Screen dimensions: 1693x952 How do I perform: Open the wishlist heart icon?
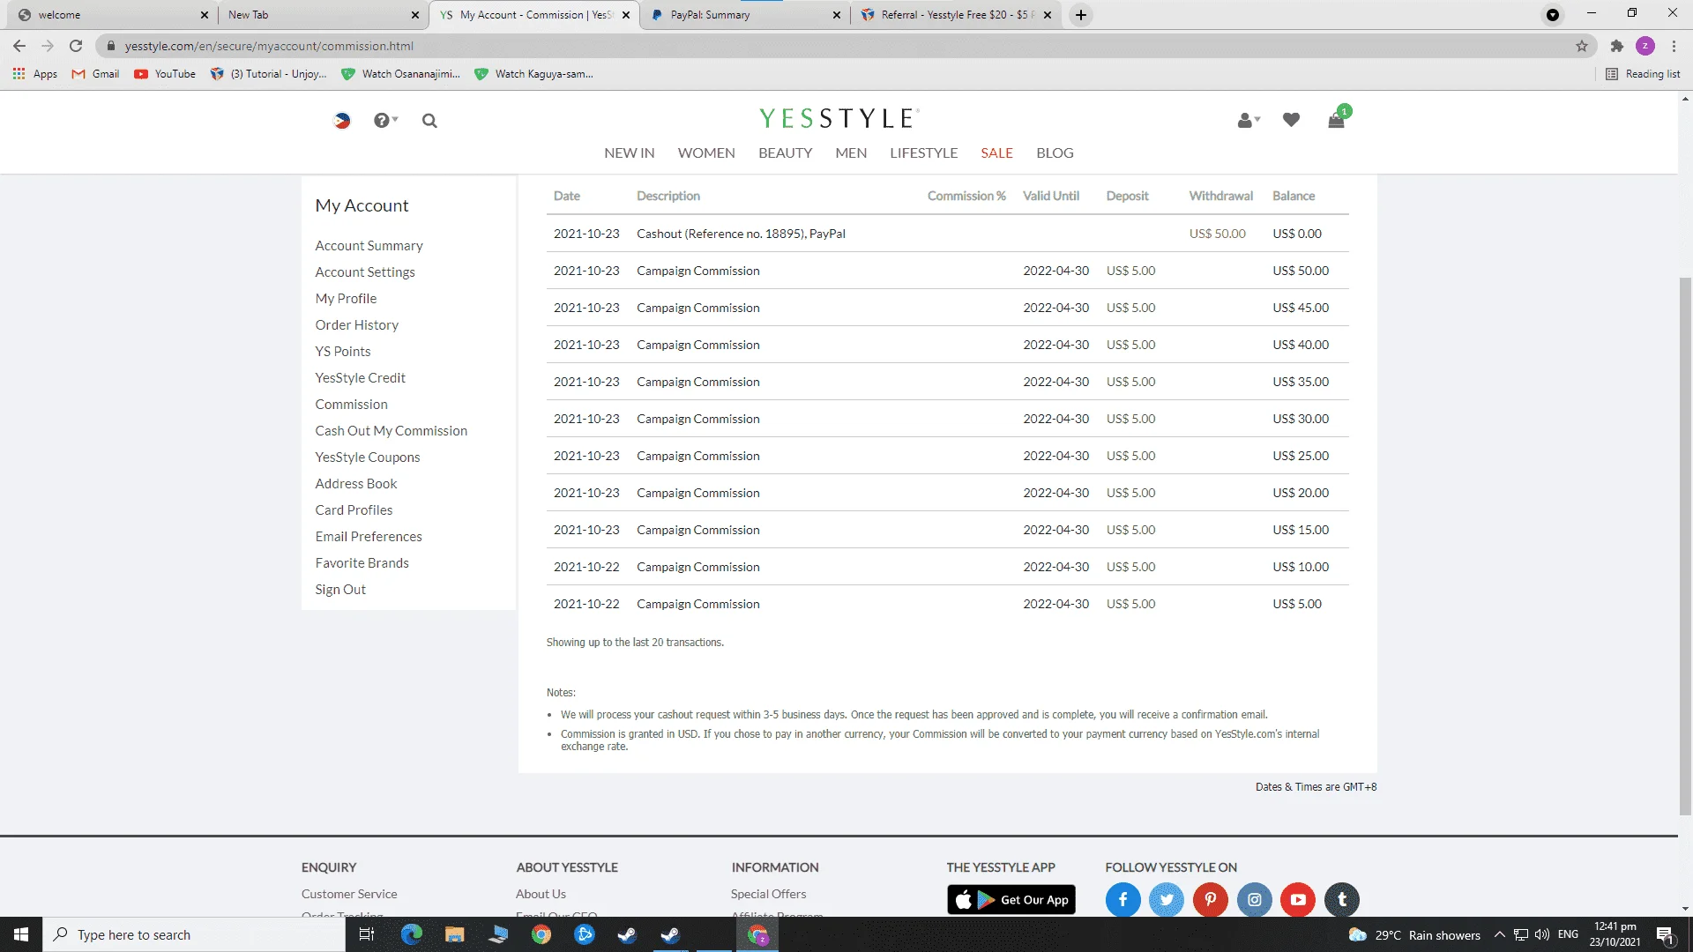pyautogui.click(x=1291, y=120)
